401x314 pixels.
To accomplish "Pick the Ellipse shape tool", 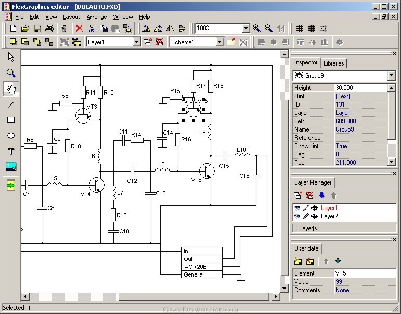I will (x=11, y=136).
